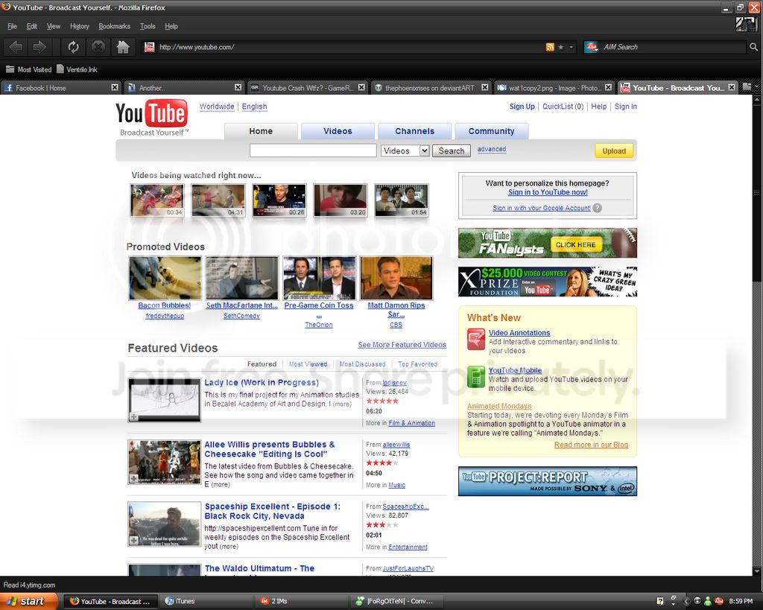Screen dimensions: 763x610
Task: Expand the address bar history dropdown arrow
Action: coord(572,47)
